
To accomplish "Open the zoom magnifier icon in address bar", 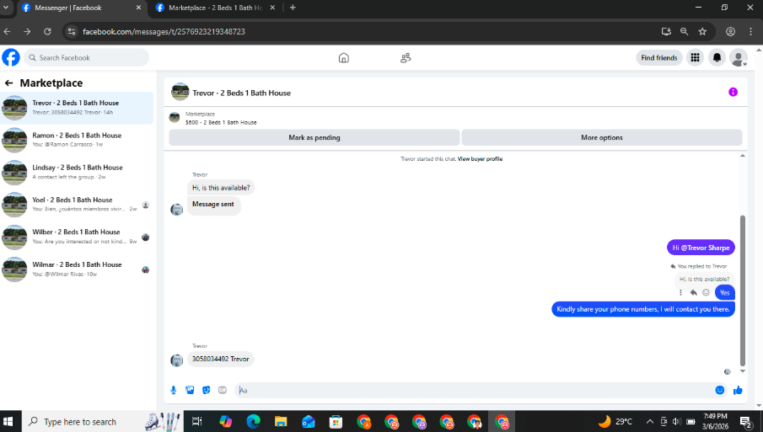I will [x=684, y=32].
